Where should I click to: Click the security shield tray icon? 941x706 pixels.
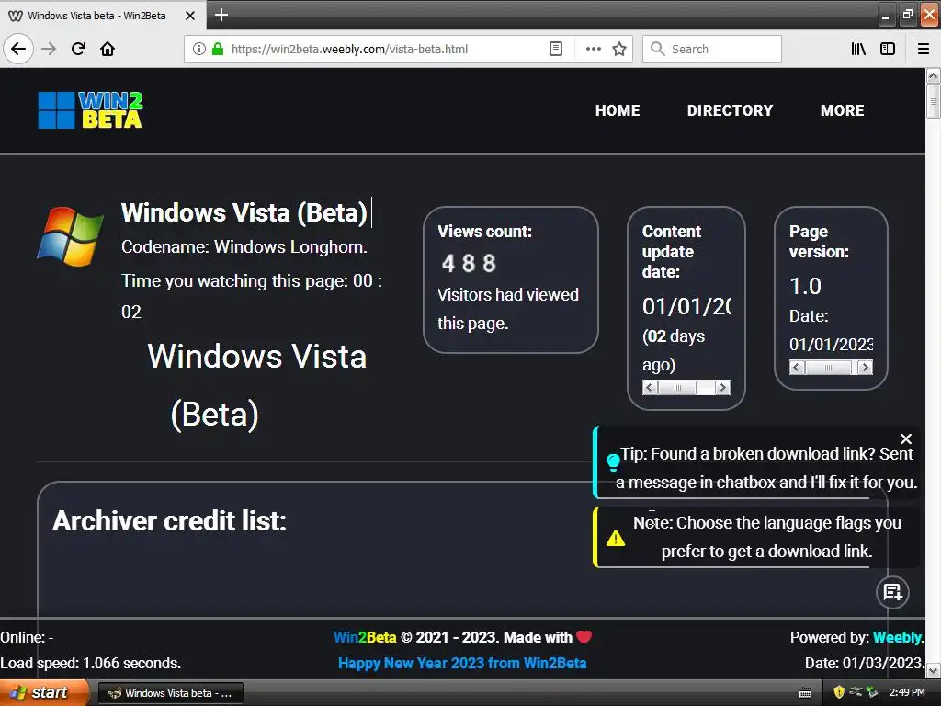coord(839,693)
